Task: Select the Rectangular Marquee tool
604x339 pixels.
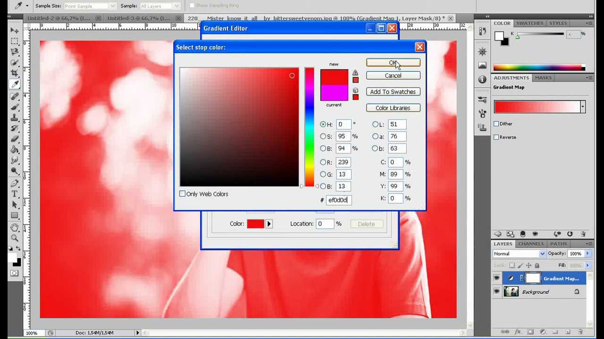Action: [15, 41]
